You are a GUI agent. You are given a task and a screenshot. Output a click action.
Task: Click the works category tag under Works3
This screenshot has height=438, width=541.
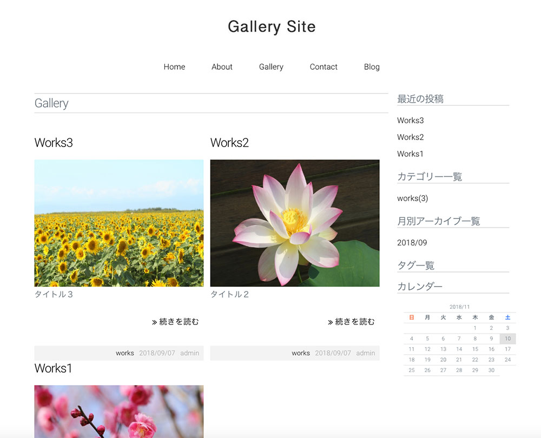(x=125, y=353)
